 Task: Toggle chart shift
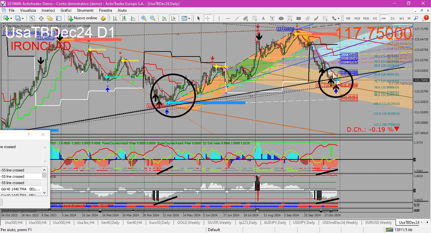173,18
